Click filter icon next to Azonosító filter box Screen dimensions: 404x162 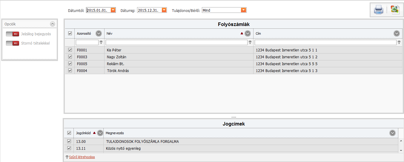[101, 42]
